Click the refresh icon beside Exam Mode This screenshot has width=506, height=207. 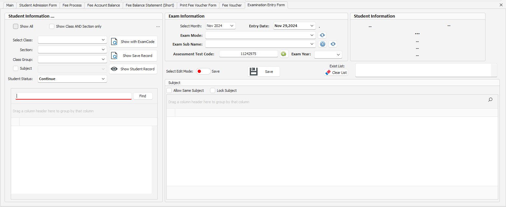pyautogui.click(x=322, y=35)
